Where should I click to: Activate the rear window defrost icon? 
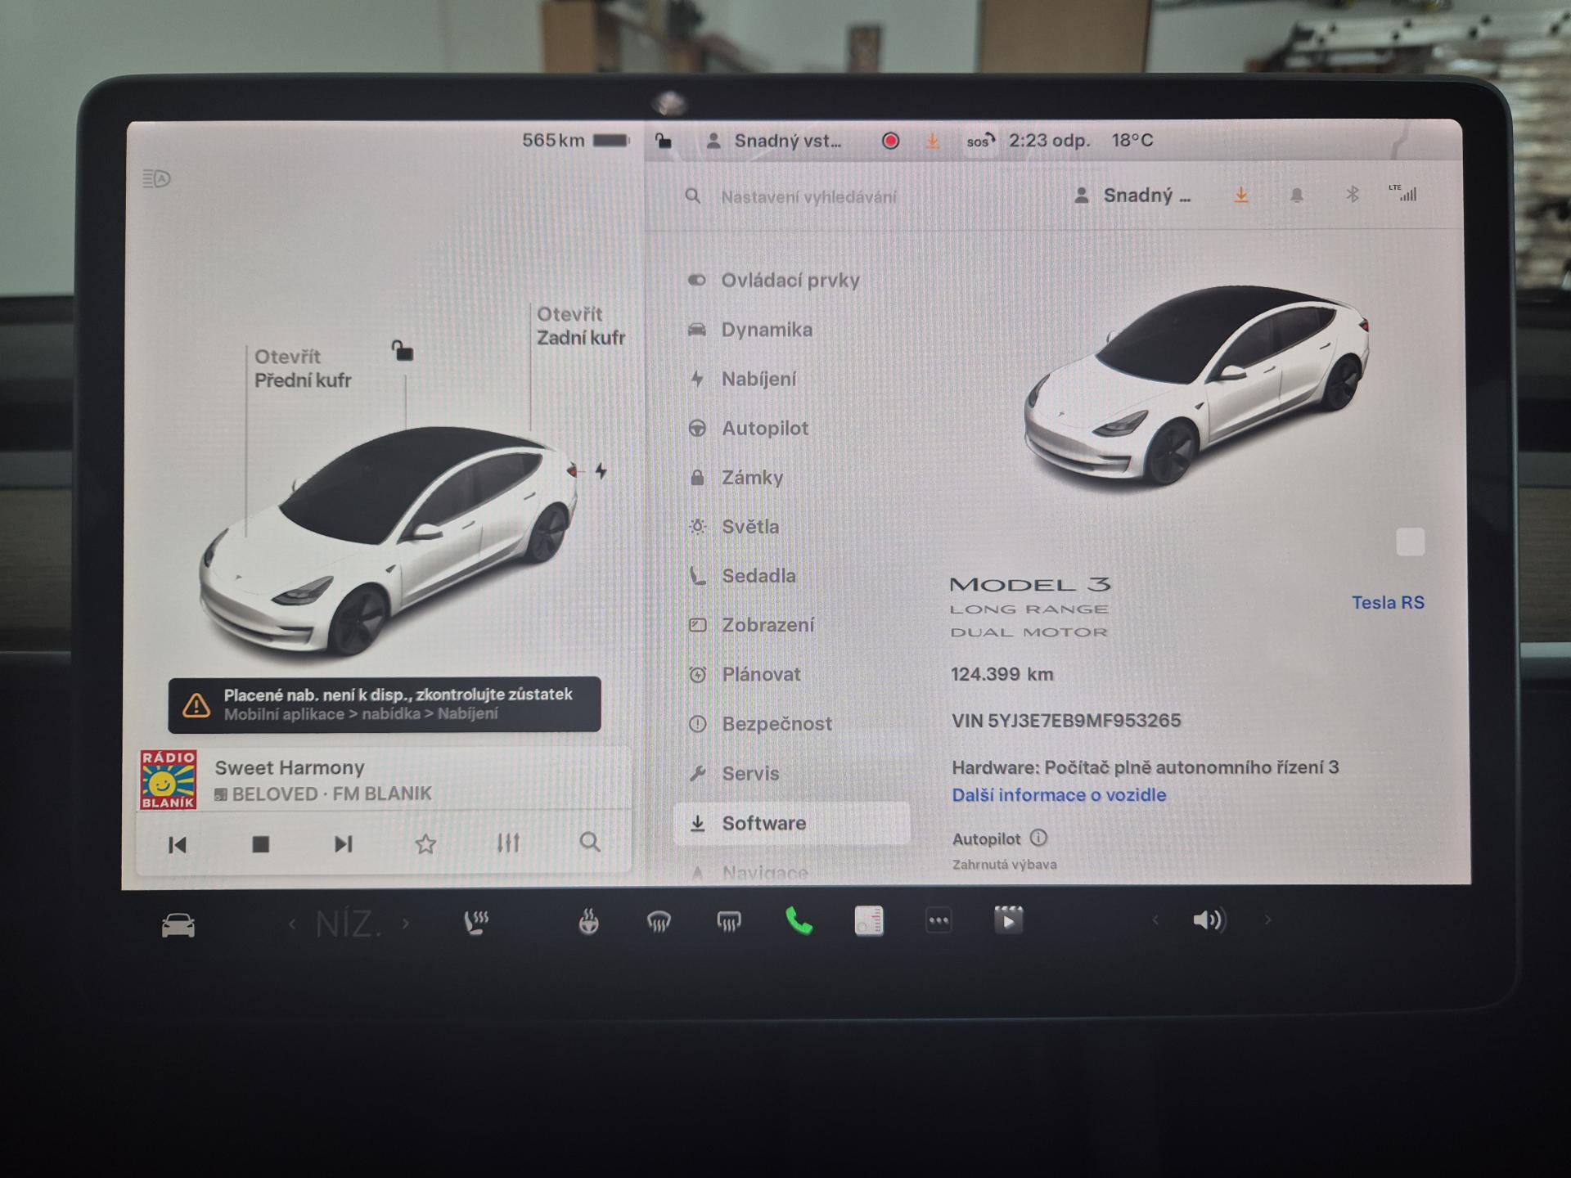click(x=728, y=922)
